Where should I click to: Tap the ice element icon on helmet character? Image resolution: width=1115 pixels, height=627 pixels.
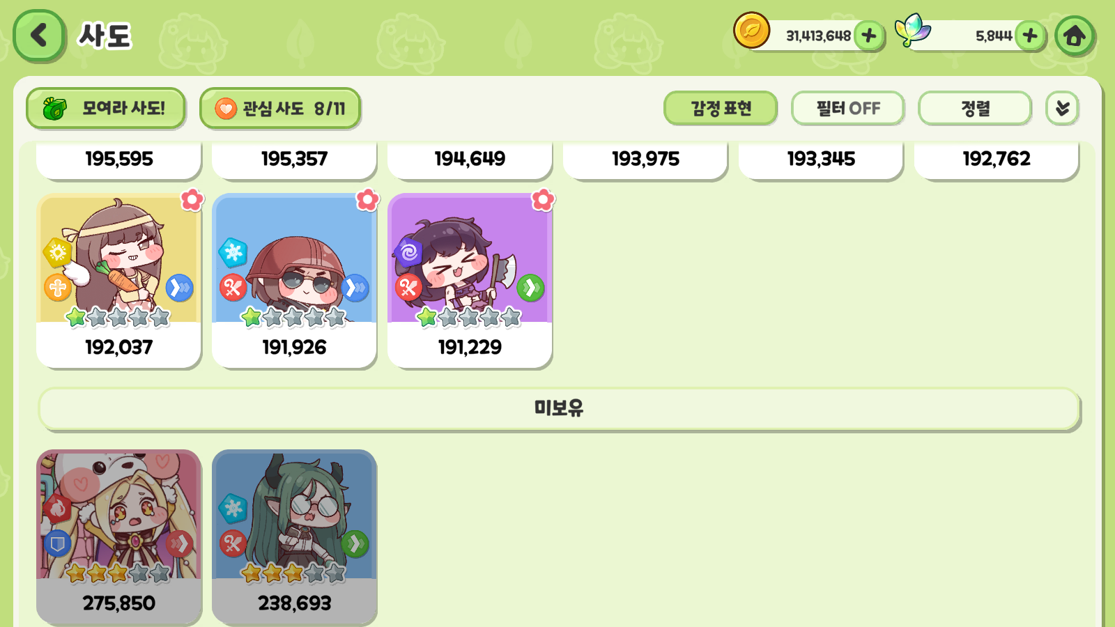[233, 252]
